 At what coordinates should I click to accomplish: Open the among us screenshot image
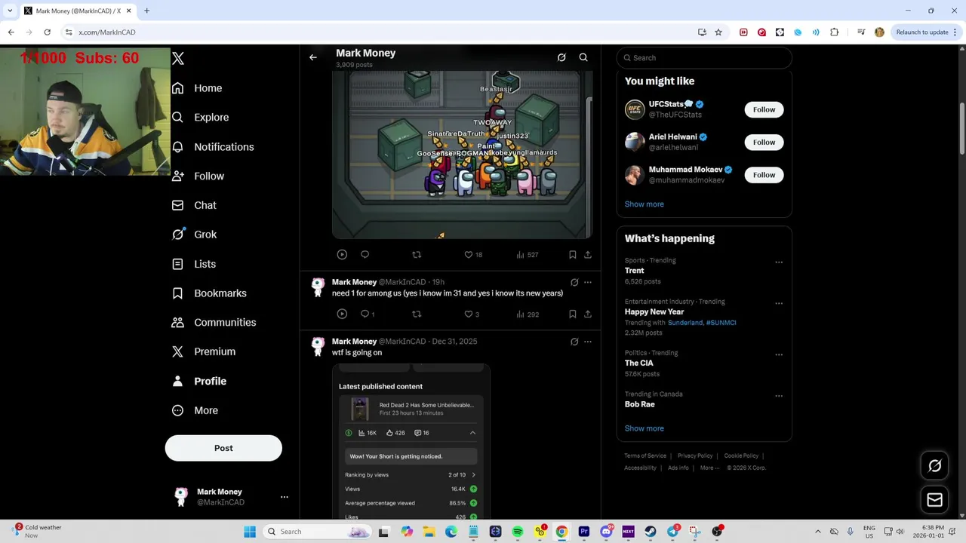click(462, 155)
